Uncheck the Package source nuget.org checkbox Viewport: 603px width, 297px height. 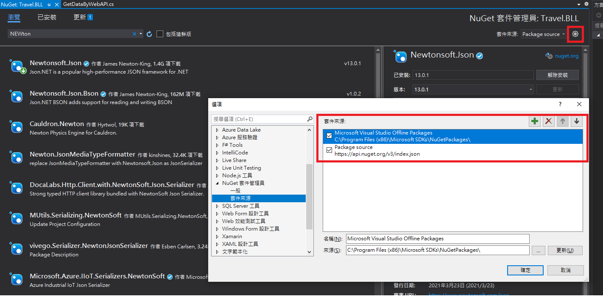329,150
